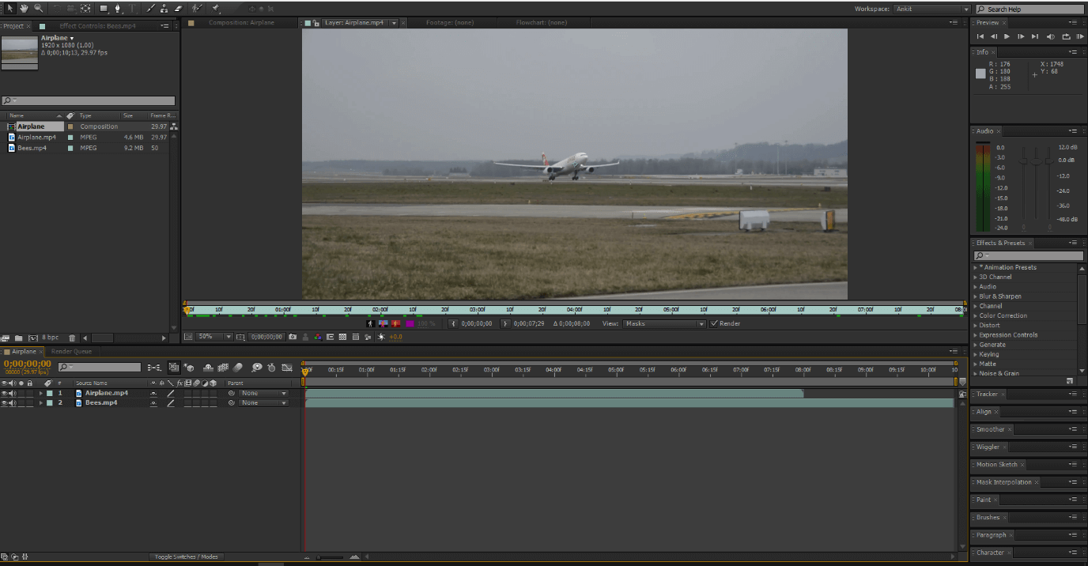Click Toggle Switches / Modes button

[187, 557]
